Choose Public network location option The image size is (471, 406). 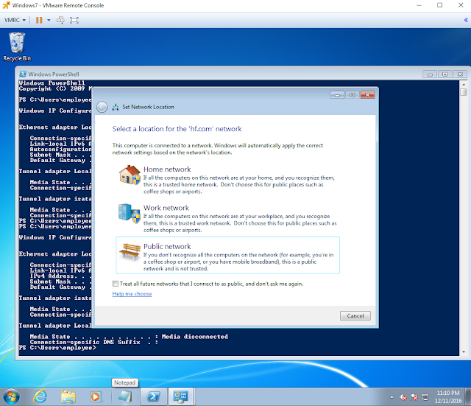(x=227, y=256)
